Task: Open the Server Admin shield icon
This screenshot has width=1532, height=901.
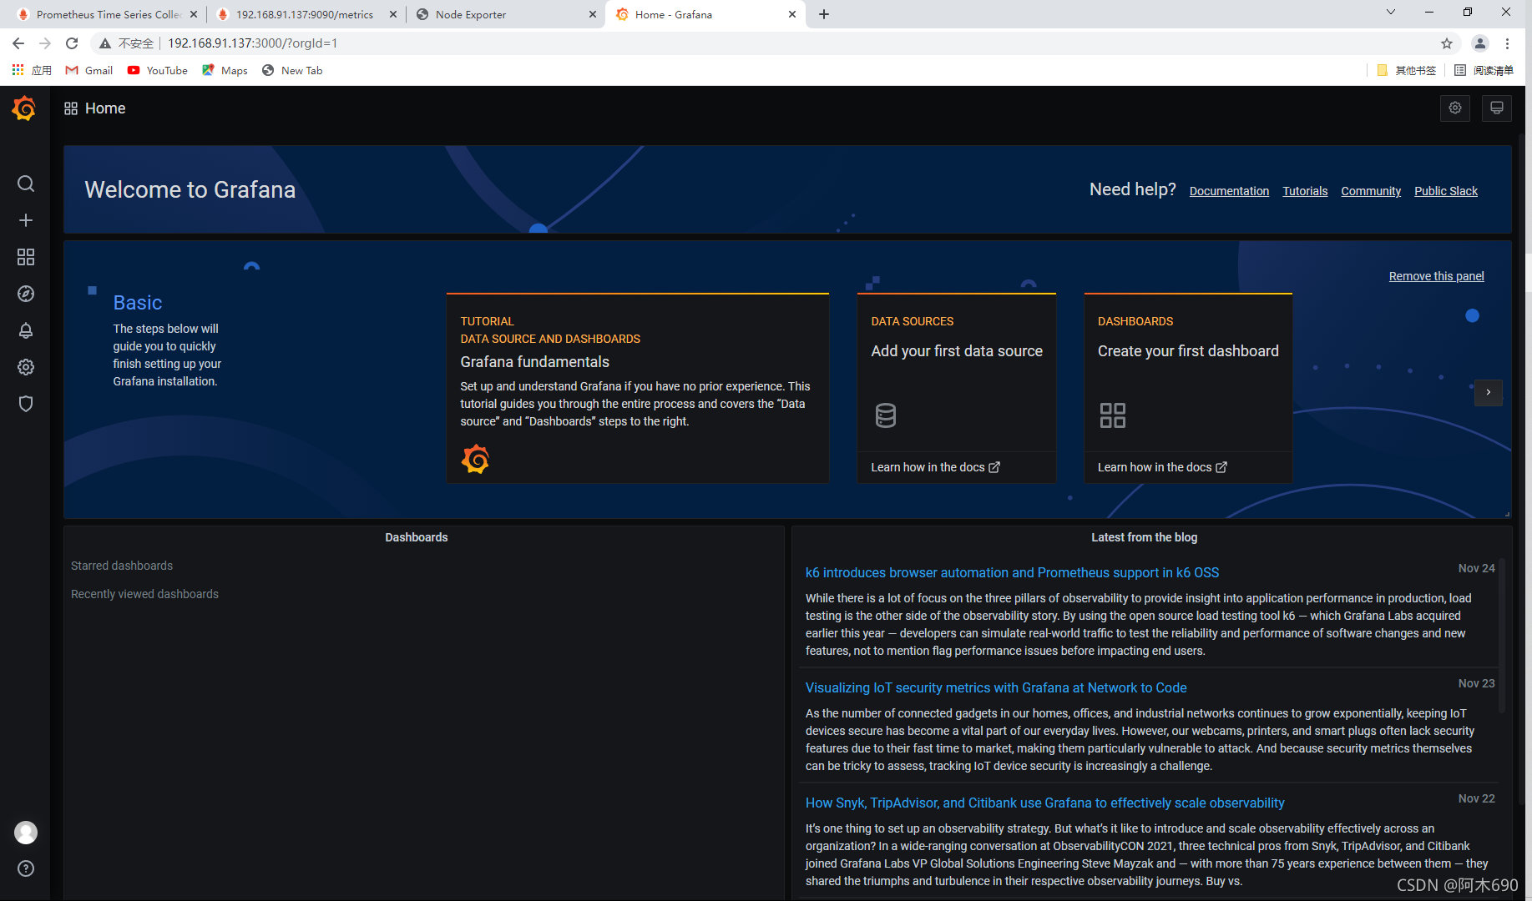Action: click(x=26, y=404)
